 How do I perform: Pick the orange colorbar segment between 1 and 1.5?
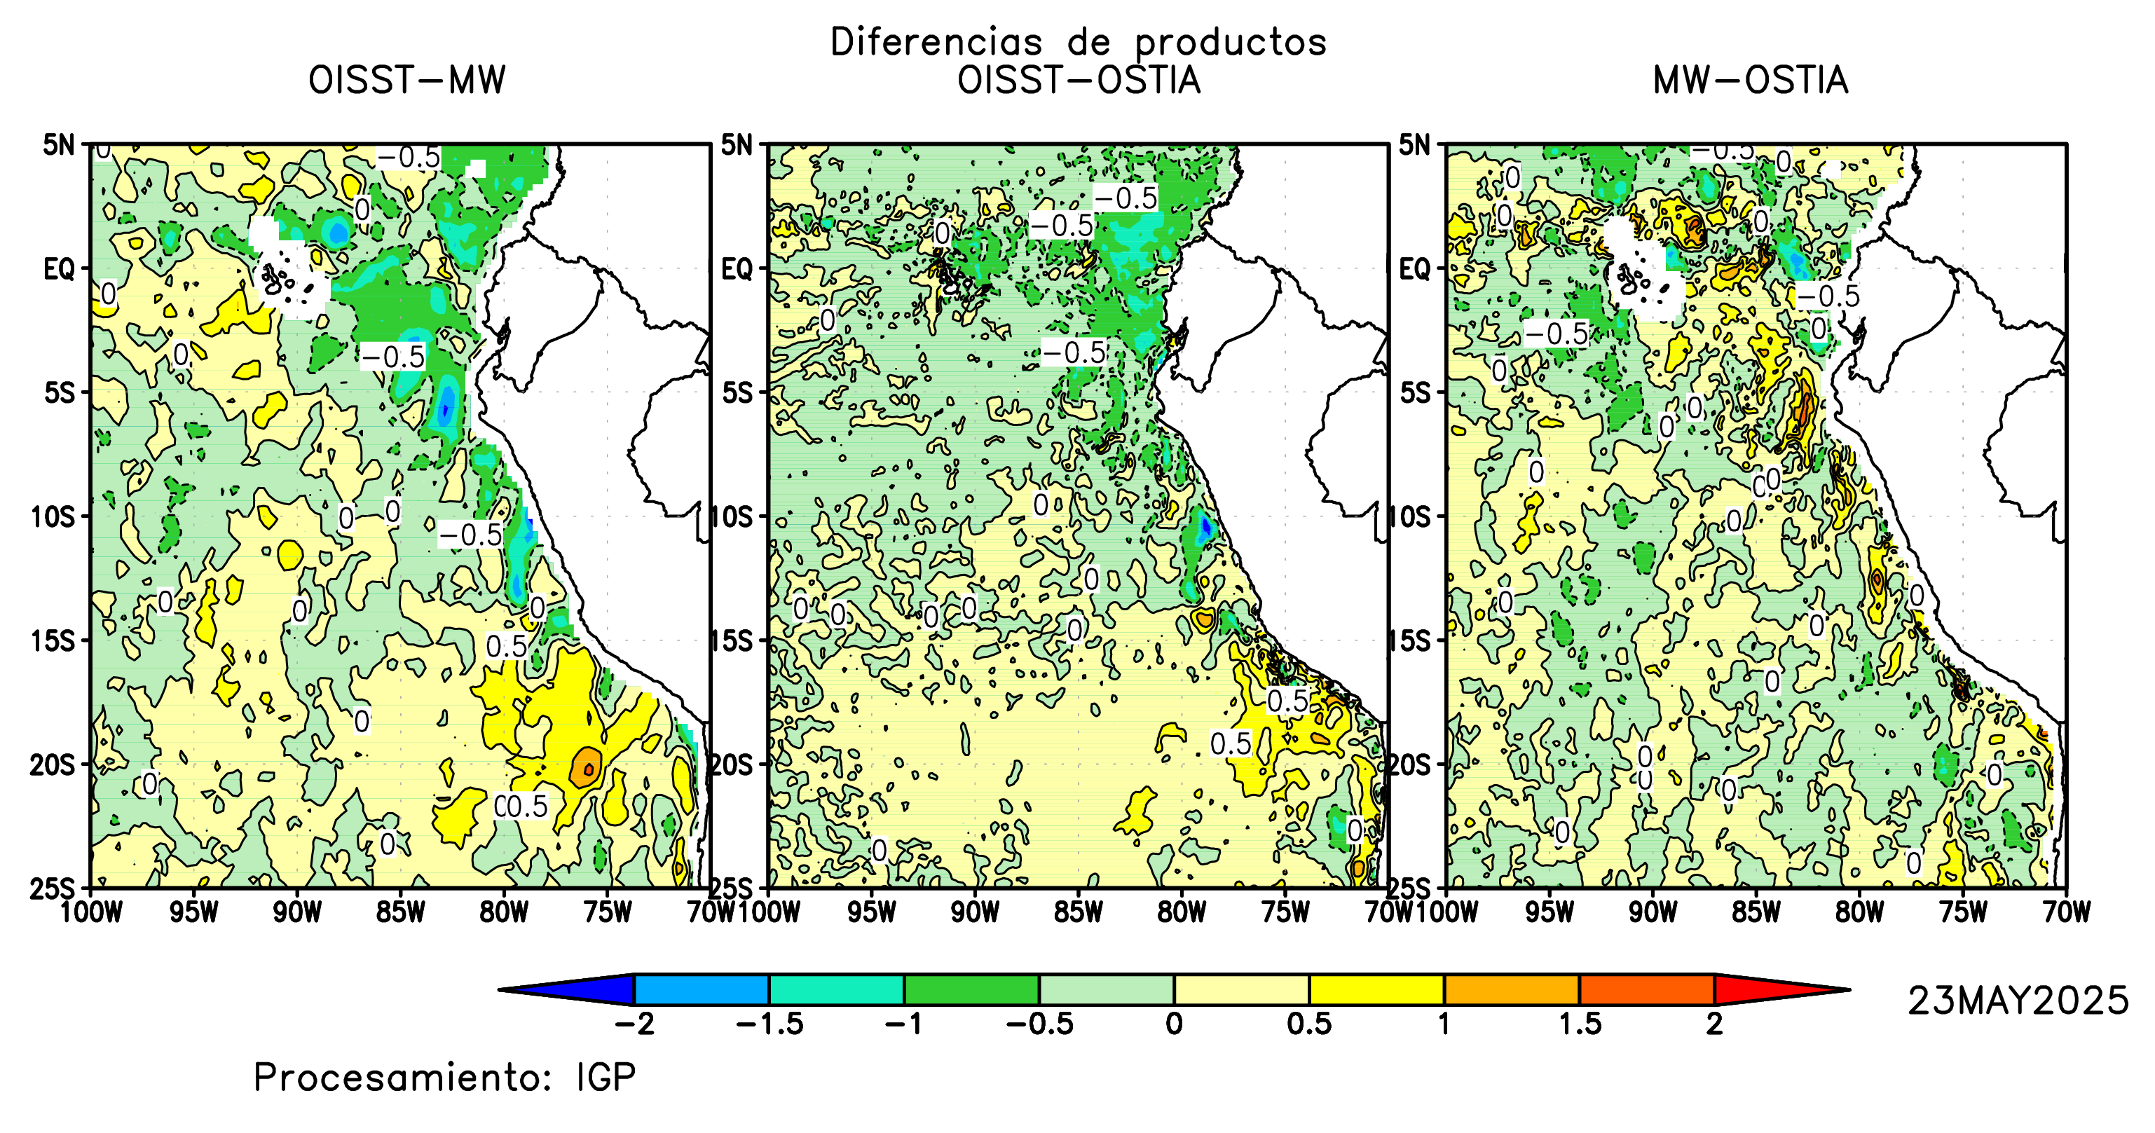point(1512,990)
